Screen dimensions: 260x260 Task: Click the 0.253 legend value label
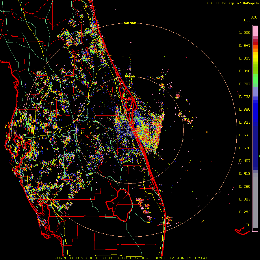pyautogui.click(x=244, y=212)
